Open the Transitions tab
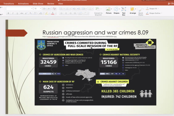This screenshot has width=174, height=116. tap(9, 4)
